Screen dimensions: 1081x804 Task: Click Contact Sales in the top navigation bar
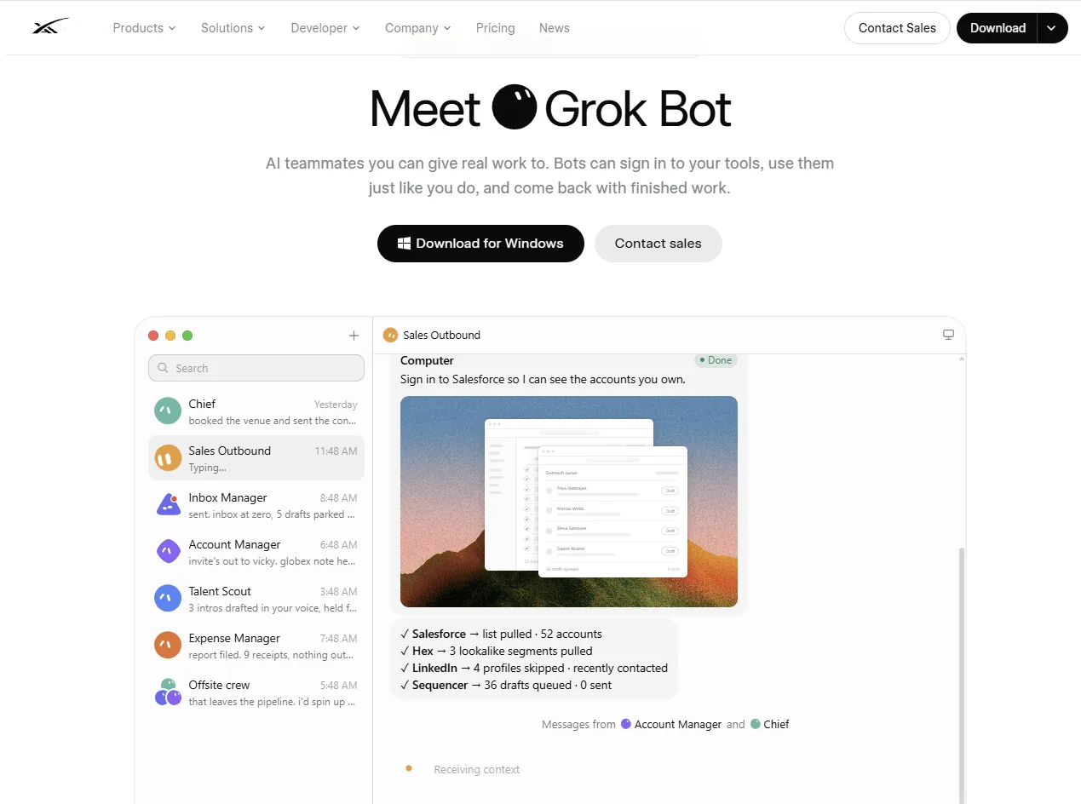click(x=897, y=28)
